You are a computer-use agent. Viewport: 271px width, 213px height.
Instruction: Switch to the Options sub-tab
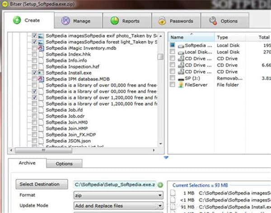pos(64,164)
